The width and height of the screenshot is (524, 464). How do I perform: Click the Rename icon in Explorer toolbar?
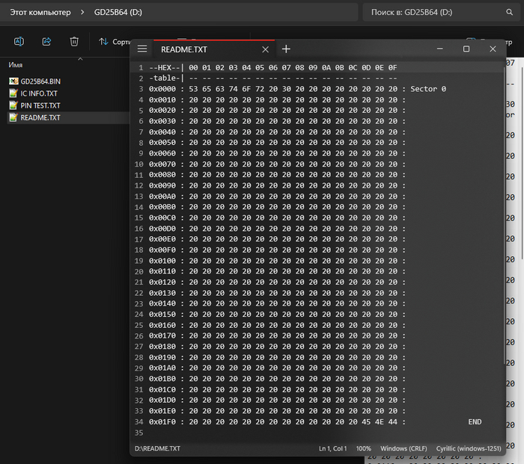(x=19, y=42)
